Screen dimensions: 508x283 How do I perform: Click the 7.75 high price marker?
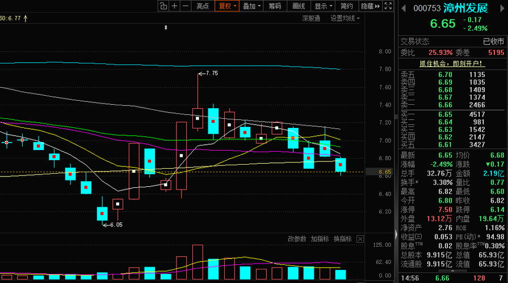208,74
